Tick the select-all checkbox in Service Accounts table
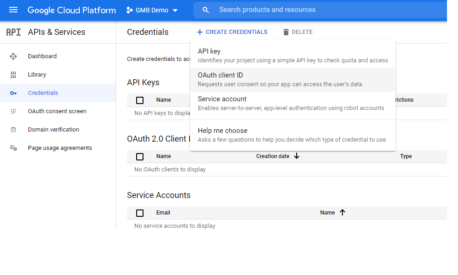458x275 pixels. coord(140,213)
